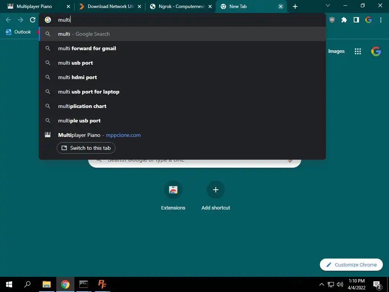389x292 pixels.
Task: Click the reload page icon
Action: tap(33, 20)
